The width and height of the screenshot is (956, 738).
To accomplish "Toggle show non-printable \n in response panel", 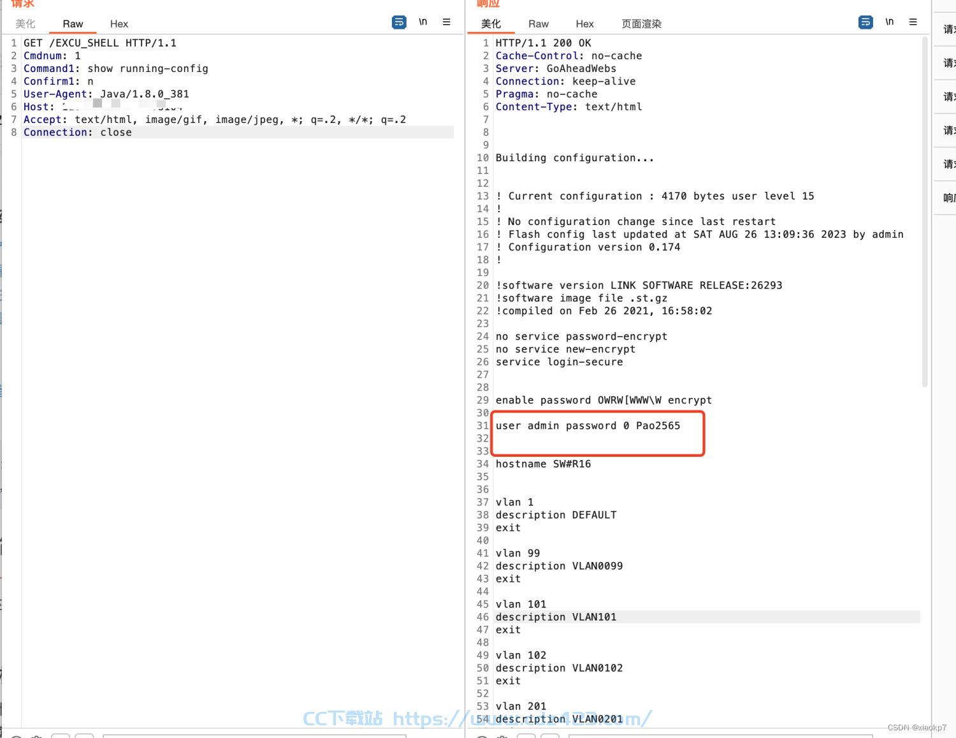I will pos(889,22).
